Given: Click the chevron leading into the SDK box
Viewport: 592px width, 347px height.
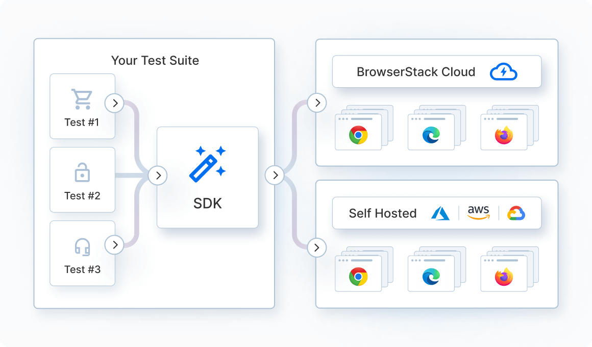Looking at the screenshot, I should click(158, 175).
